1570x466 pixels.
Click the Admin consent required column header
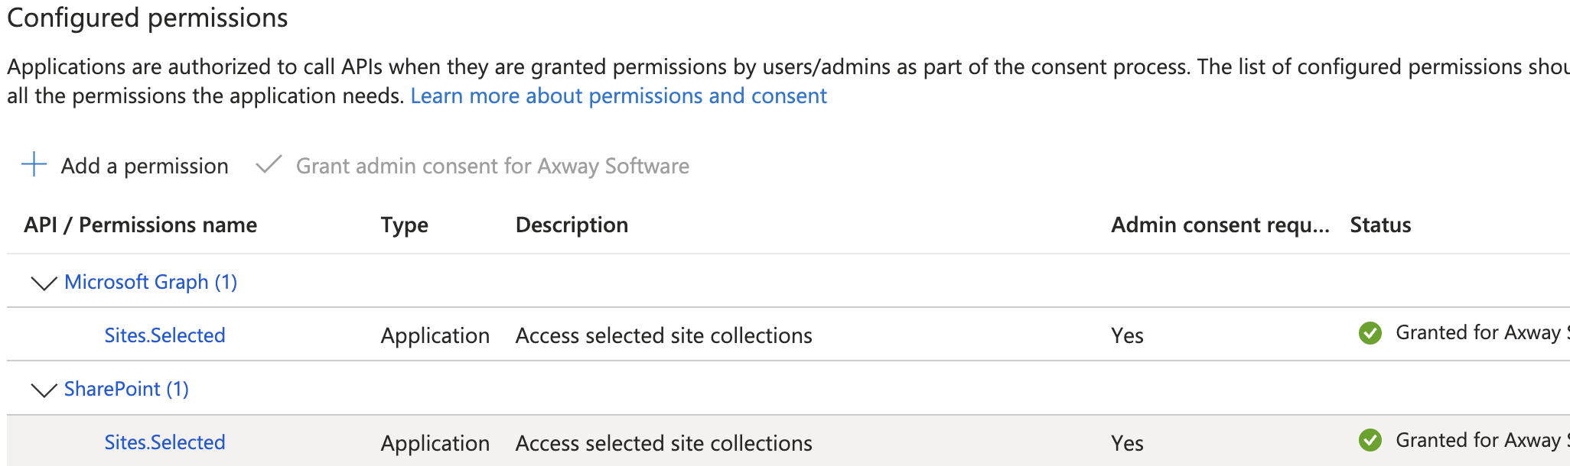tap(1220, 225)
